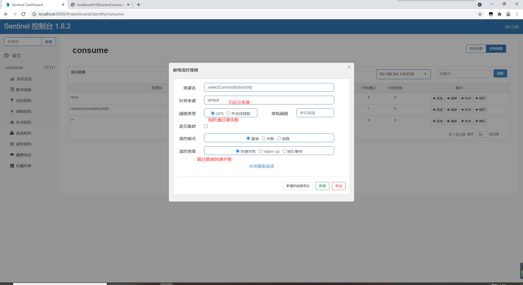The height and width of the screenshot is (285, 523).
Task: Click the 新增并继续添加 button
Action: 298,186
